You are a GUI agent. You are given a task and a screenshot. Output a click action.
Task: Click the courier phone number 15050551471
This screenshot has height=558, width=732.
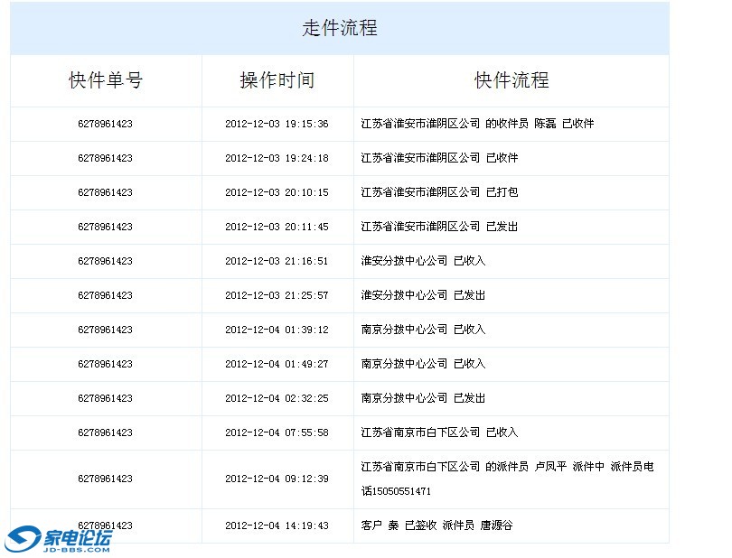point(403,492)
